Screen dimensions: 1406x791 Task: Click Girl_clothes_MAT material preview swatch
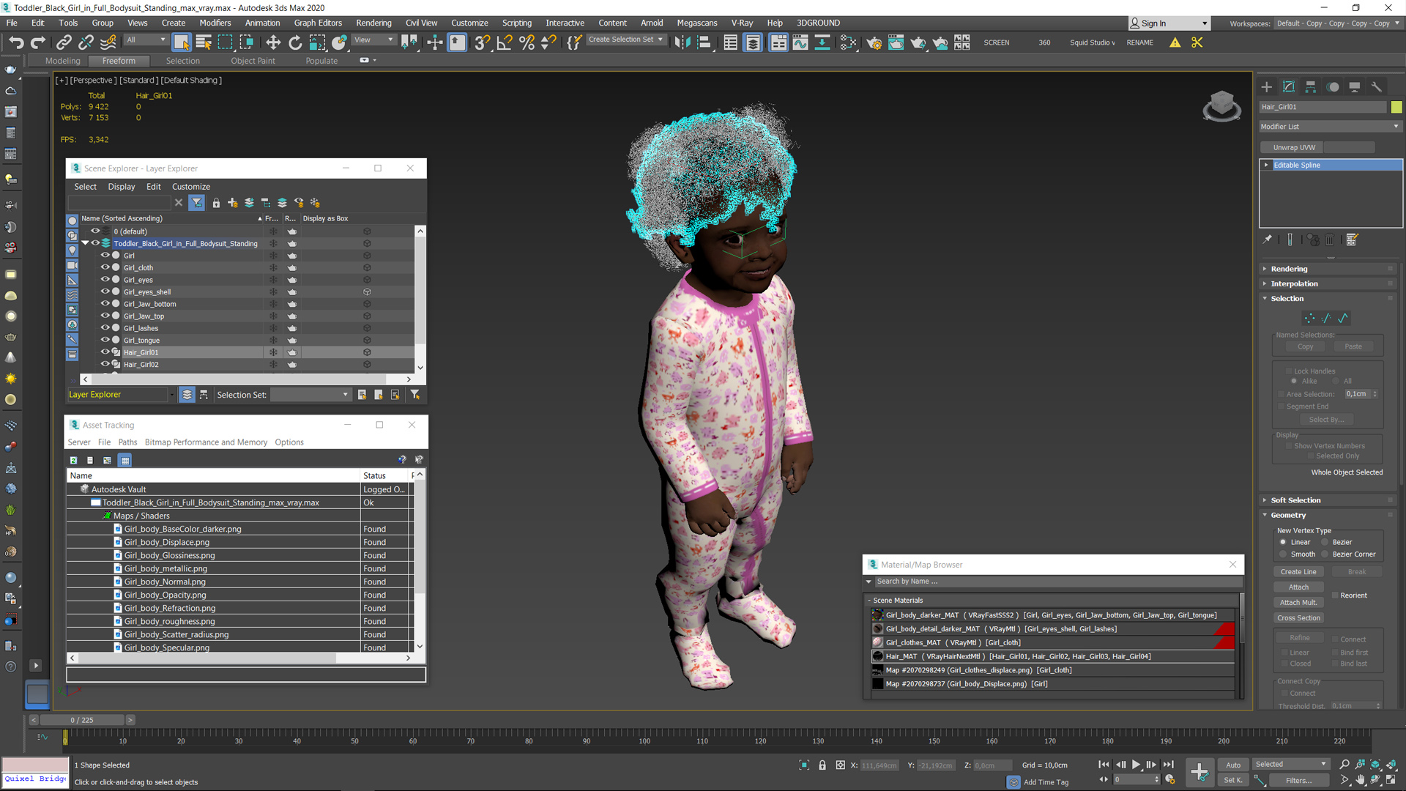tap(878, 642)
